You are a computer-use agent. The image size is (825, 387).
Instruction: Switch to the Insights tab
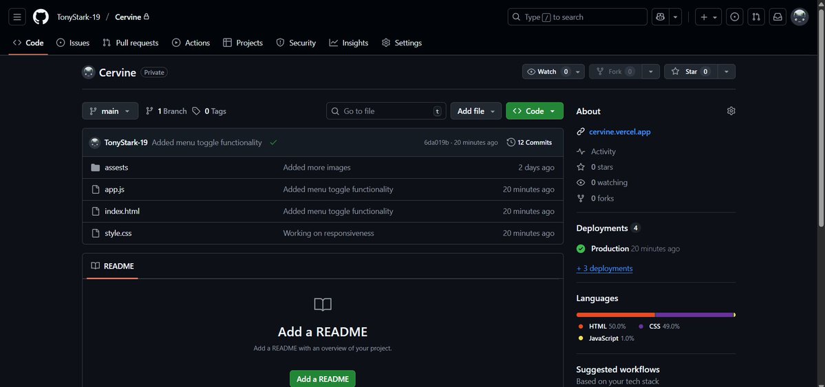coord(349,43)
